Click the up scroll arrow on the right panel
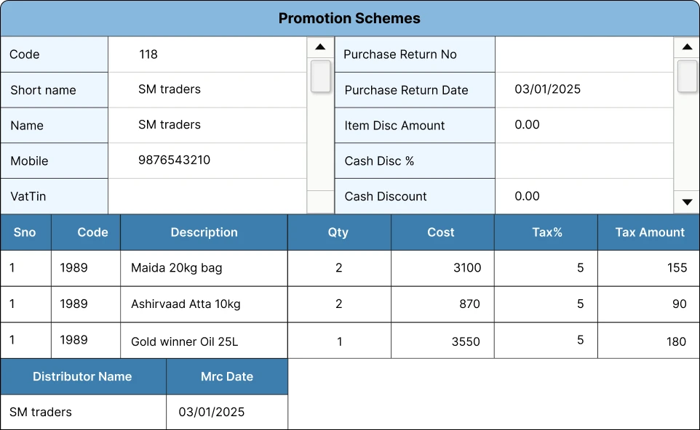This screenshot has height=430, width=700. pos(687,46)
